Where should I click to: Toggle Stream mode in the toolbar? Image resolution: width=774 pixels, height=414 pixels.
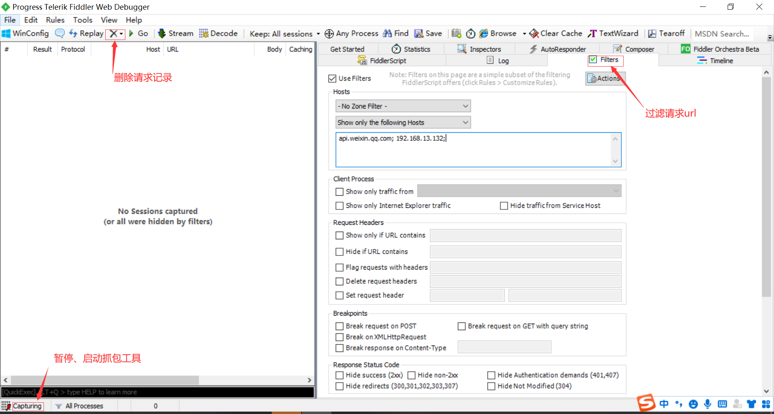pos(176,33)
